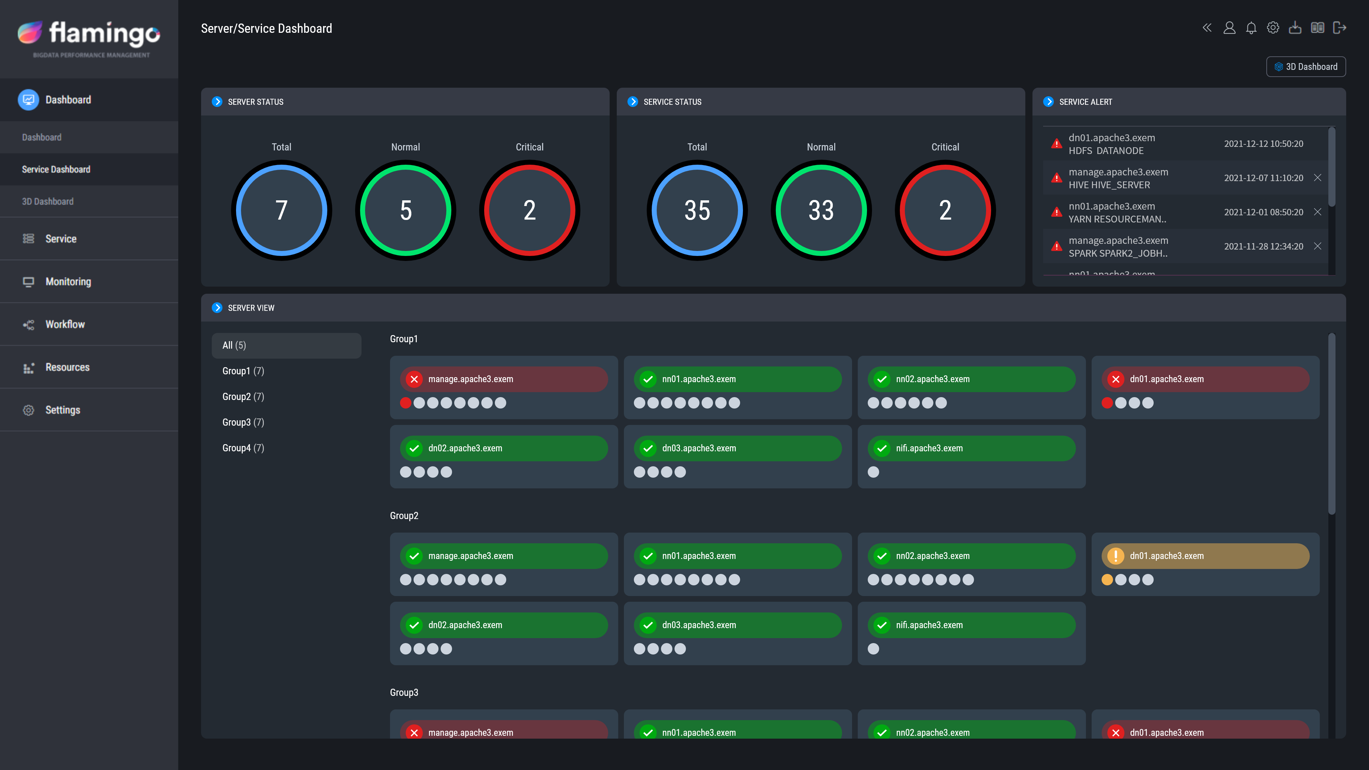
Task: Select the 3D Dashboard sidebar submenu
Action: [48, 201]
